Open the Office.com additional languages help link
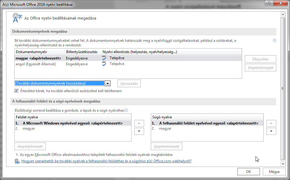Image resolution: width=290 pixels, height=180 pixels. click(x=106, y=161)
